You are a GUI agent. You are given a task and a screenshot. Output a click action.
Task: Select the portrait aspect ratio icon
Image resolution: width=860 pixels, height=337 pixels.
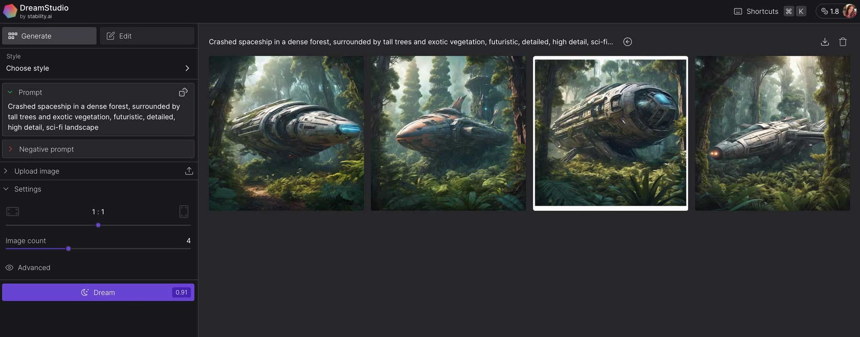click(x=184, y=211)
